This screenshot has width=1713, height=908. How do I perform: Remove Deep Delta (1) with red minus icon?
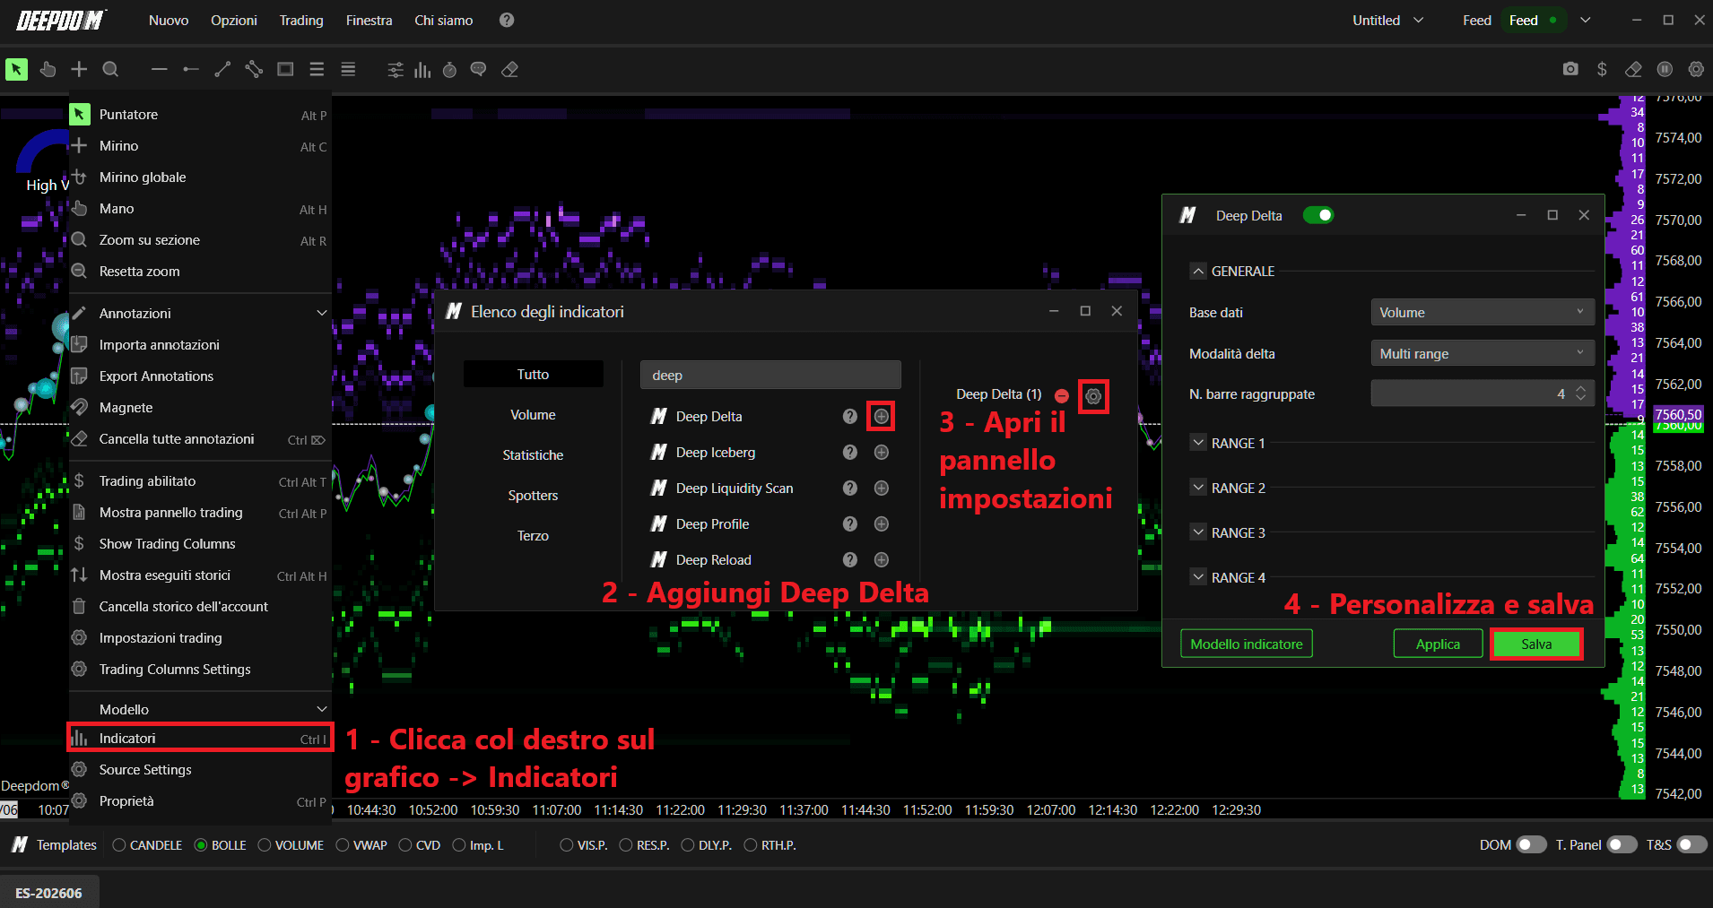(1062, 395)
